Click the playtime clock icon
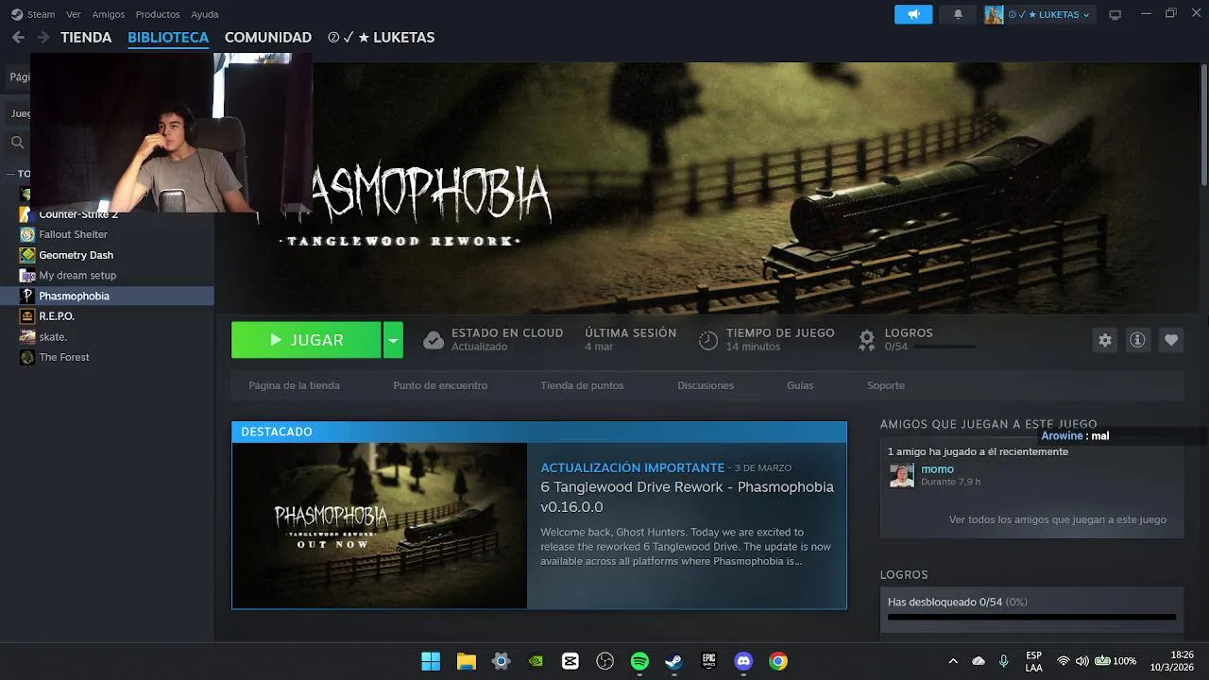 click(708, 340)
